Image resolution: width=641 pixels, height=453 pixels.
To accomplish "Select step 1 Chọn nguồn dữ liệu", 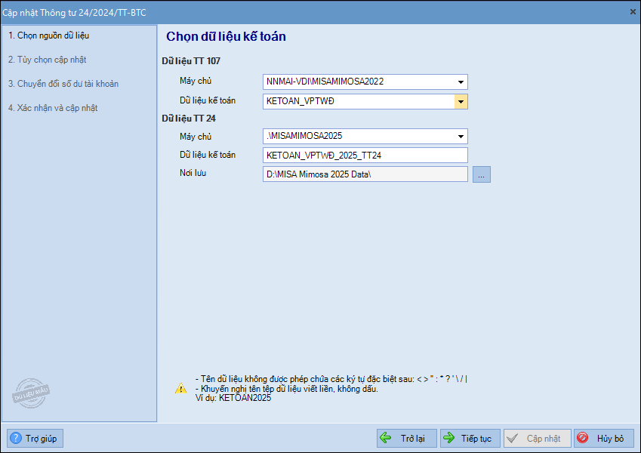I will click(48, 35).
